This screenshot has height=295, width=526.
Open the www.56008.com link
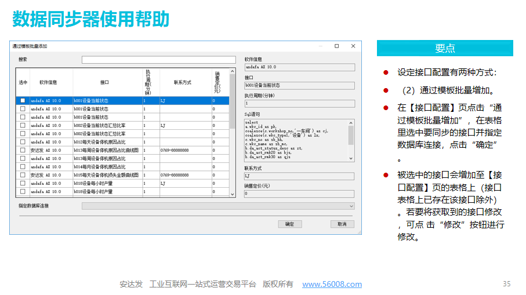coord(332,284)
